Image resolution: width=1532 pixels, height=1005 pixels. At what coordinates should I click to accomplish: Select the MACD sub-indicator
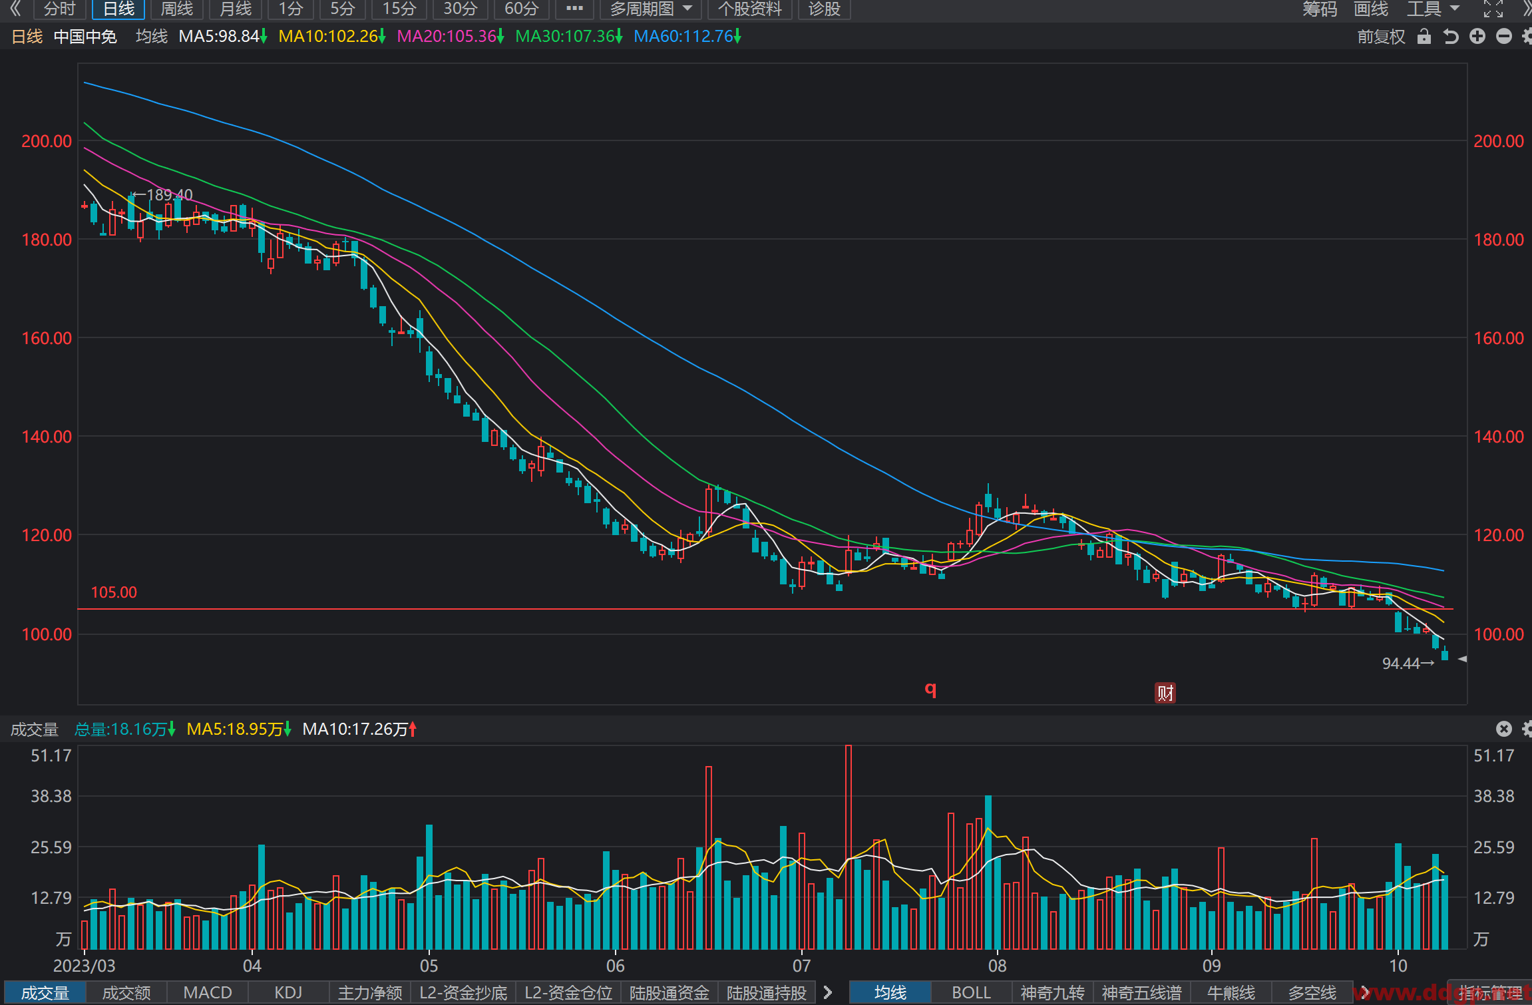[208, 992]
